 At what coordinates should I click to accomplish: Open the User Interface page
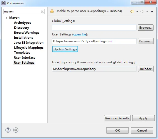[24, 58]
